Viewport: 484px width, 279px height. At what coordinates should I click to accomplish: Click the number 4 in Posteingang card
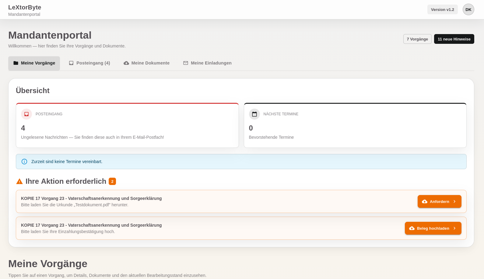point(23,128)
